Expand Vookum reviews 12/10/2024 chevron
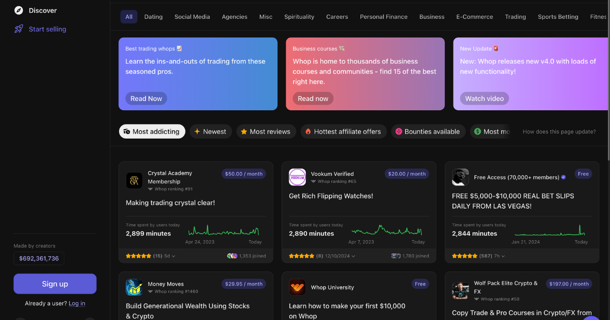This screenshot has height=320, width=610. pos(353,257)
